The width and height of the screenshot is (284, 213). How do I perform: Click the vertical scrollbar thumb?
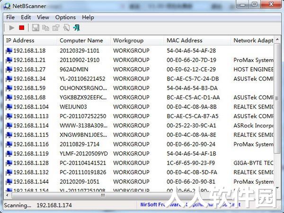tap(277, 98)
